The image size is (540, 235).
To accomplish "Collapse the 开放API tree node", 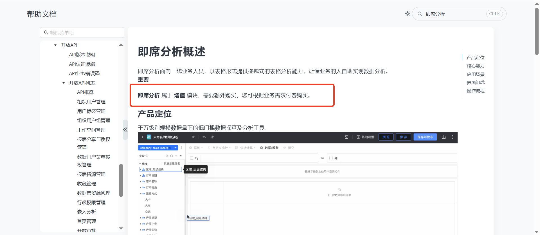I will tap(55, 45).
